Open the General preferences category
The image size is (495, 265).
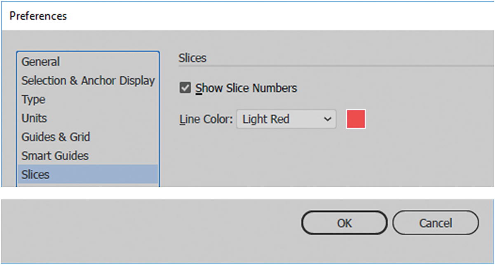41,62
